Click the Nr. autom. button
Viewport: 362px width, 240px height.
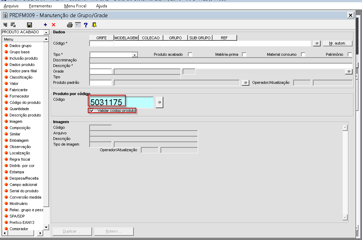pos(337,44)
